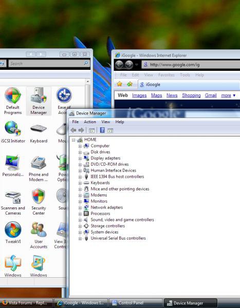Open the Personalization icon
Image resolution: width=240 pixels, height=308 pixels.
click(13, 165)
